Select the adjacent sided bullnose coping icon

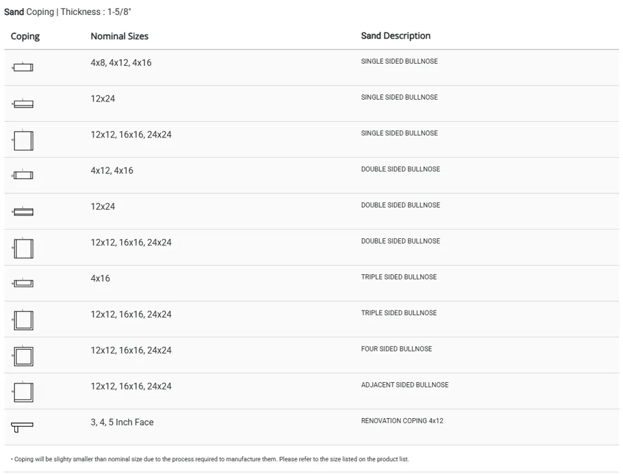[x=23, y=392]
